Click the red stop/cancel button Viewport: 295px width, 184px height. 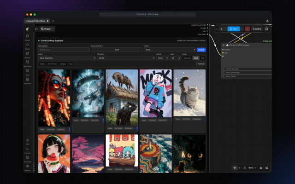pyautogui.click(x=247, y=29)
